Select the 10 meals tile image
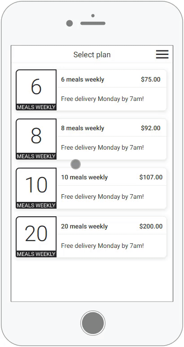This screenshot has width=184, height=347. [x=36, y=188]
